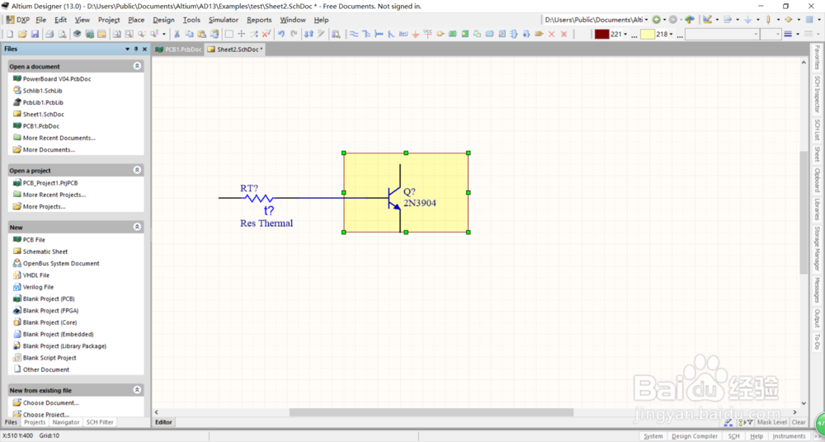Switch to the PCB1.PcbDoc tab

click(178, 49)
